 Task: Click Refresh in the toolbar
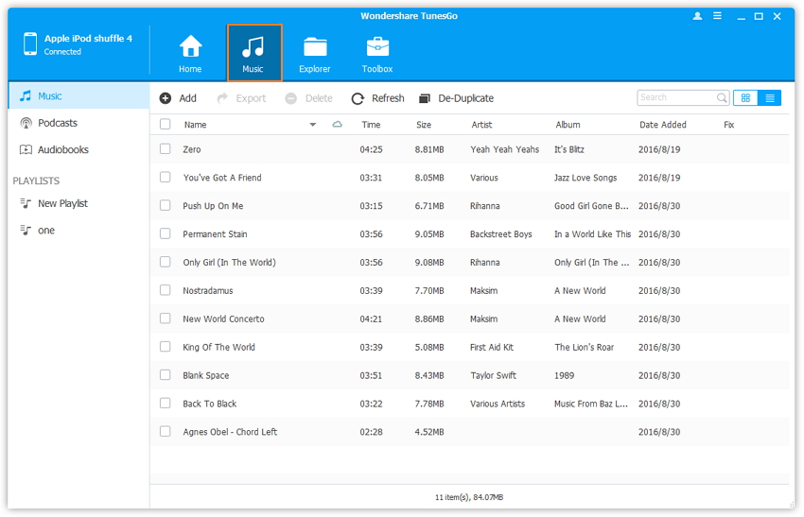(x=377, y=98)
